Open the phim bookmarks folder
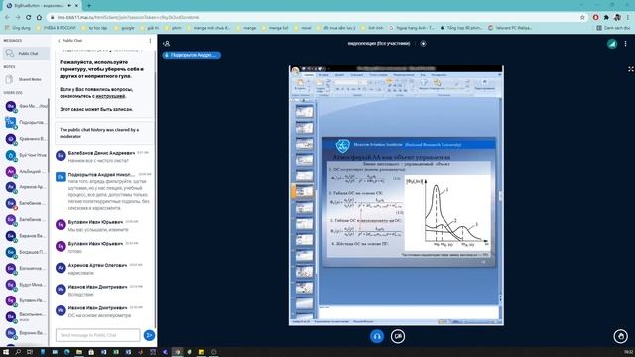Image resolution: width=635 pixels, height=357 pixels. [173, 28]
